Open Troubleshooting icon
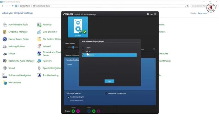 coord(39,75)
